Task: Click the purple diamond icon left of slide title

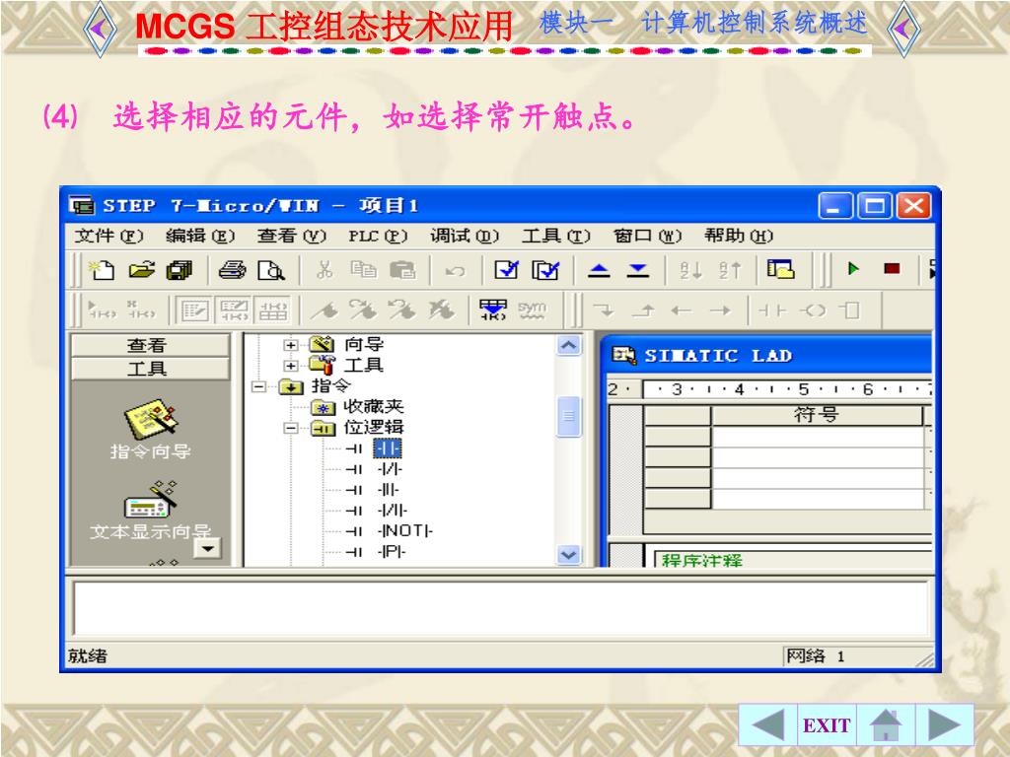Action: 101,29
